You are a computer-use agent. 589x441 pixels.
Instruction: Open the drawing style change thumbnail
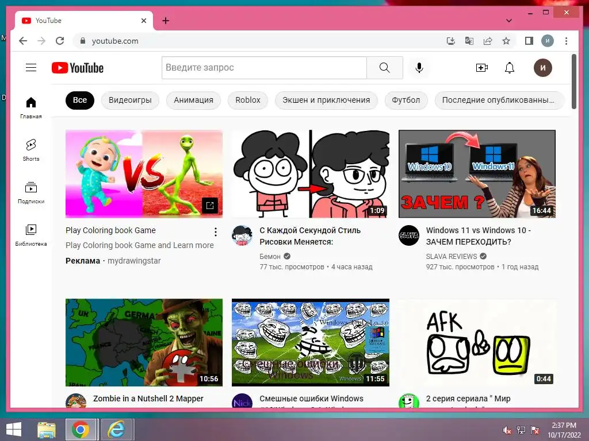(311, 174)
